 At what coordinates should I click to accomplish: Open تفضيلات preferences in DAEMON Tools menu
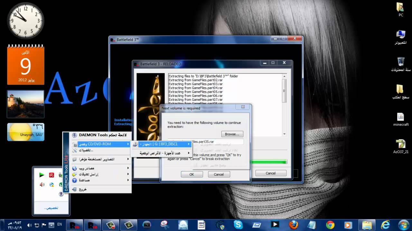[x=101, y=150]
